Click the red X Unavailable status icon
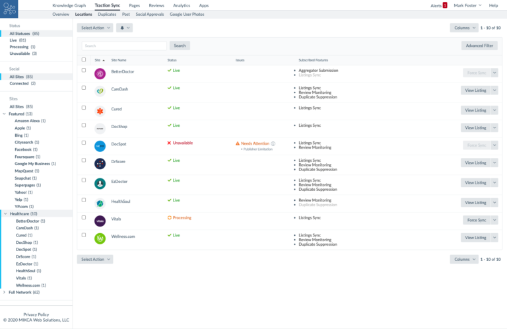This screenshot has width=507, height=329. click(169, 143)
